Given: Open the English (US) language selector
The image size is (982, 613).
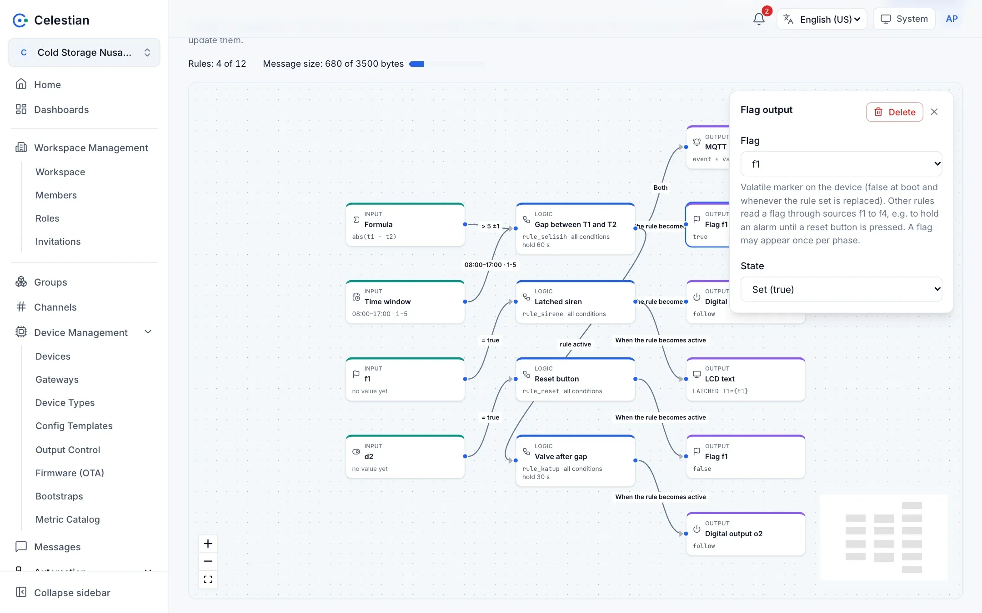Looking at the screenshot, I should click(x=822, y=19).
